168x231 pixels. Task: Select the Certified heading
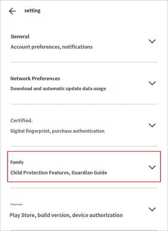coord(21,121)
